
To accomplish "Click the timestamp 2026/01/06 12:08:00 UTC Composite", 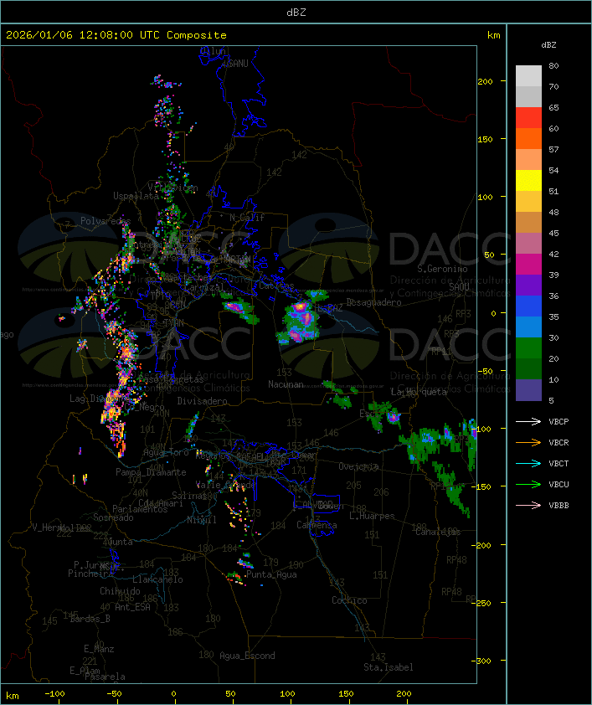I will pyautogui.click(x=116, y=35).
